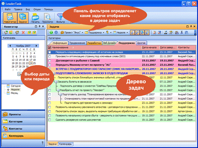
Task: Open the Опции menu
Action: 37,9
